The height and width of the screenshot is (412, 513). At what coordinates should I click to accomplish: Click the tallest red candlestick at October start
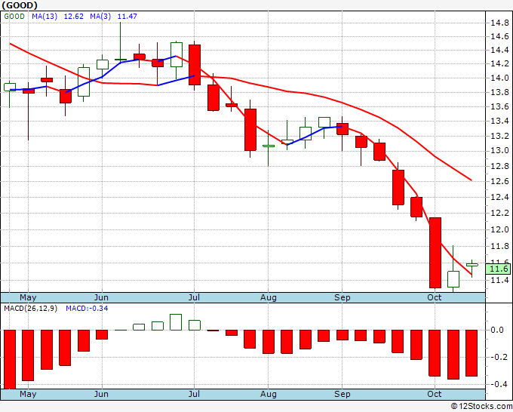click(x=435, y=253)
